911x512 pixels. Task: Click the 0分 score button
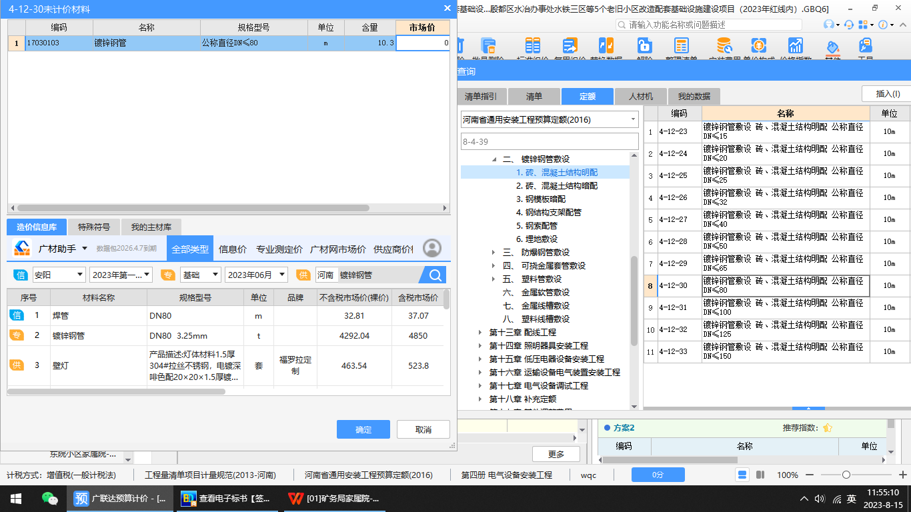click(x=658, y=475)
